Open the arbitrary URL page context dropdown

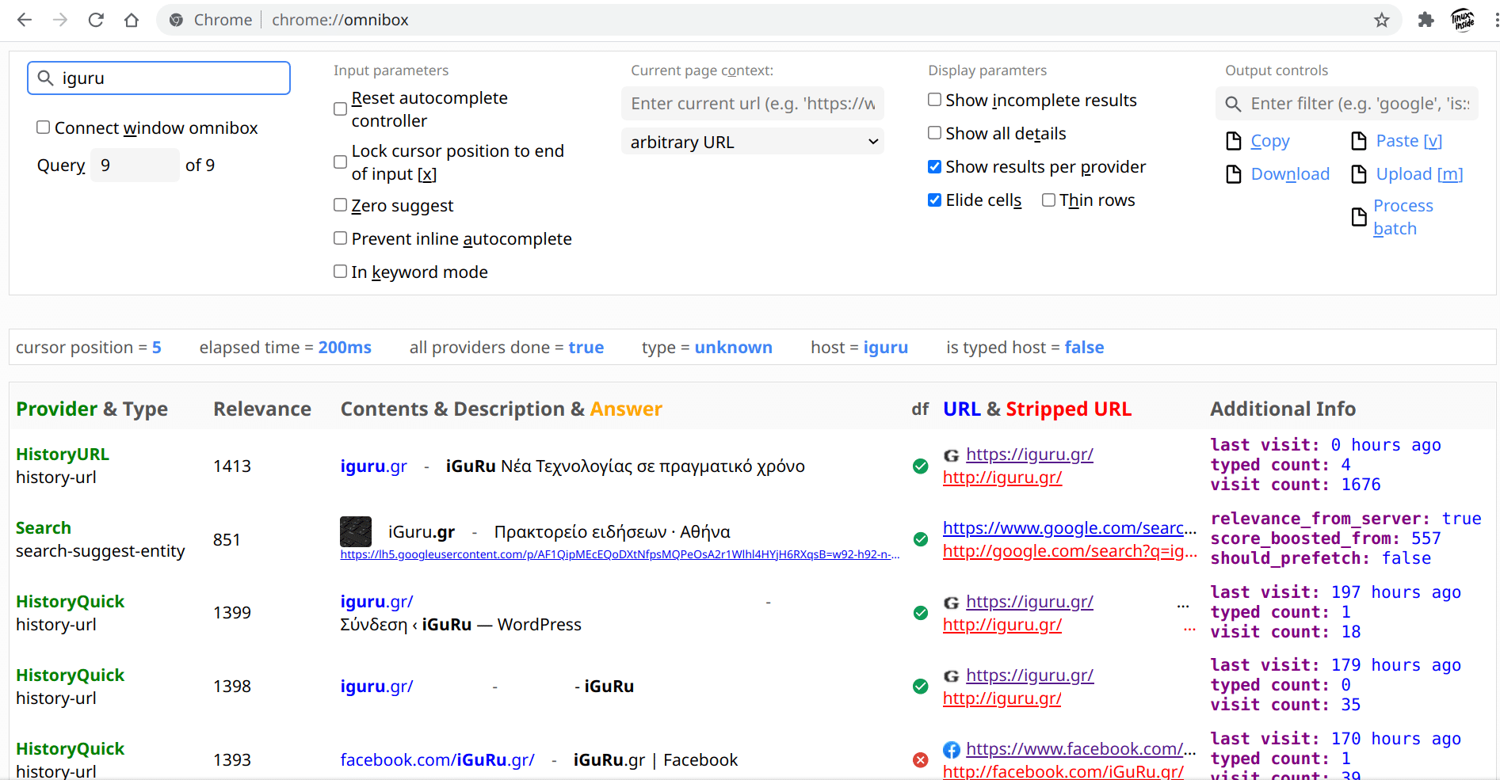click(753, 142)
